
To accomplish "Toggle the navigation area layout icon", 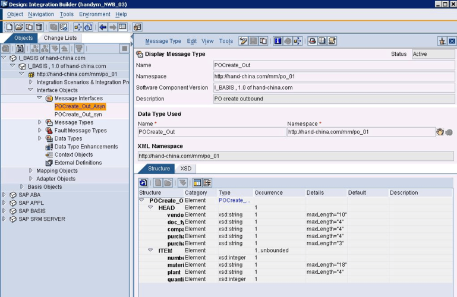I will (x=122, y=27).
